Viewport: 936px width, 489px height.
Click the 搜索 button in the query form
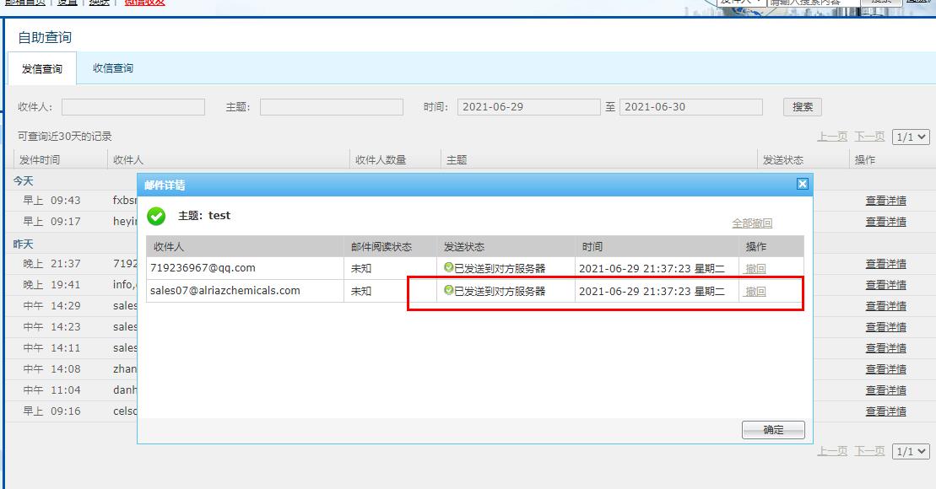click(x=800, y=106)
